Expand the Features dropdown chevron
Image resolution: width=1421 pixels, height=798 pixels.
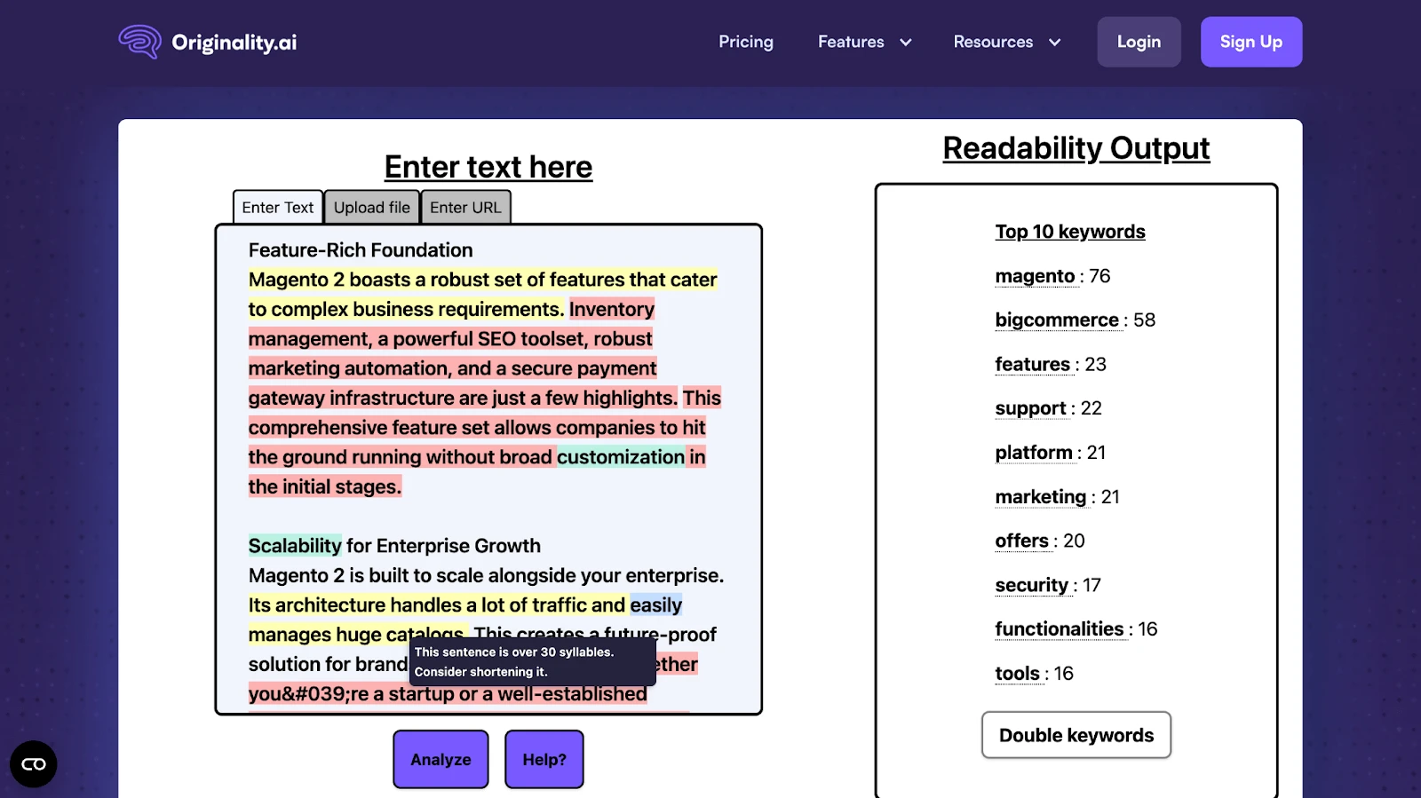(x=906, y=43)
